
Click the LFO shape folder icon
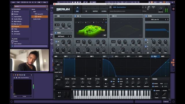tap(106, 79)
